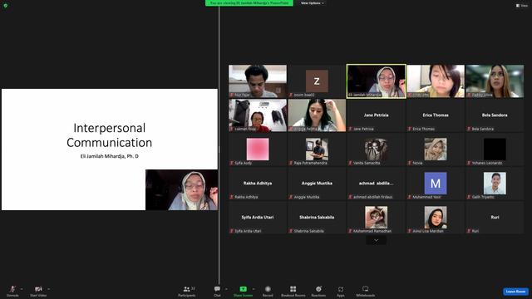This screenshot has width=532, height=299.
Task: Click the green 'You are viewing' PowerPoint banner
Action: point(249,3)
